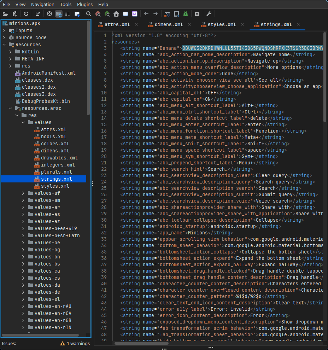Toggle the flatten packages button
The image size is (328, 350).
[59, 14]
